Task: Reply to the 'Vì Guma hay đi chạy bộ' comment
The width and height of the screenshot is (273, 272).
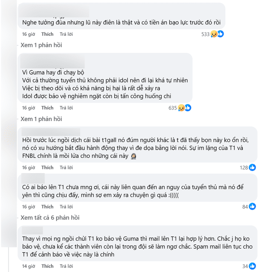Action: (67, 108)
